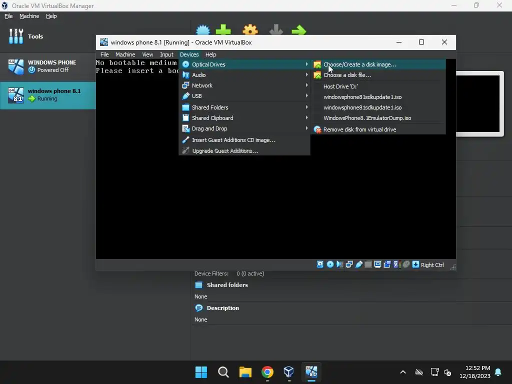
Task: Click the host key down-arrow icon beside Right Ctrl
Action: [415, 264]
